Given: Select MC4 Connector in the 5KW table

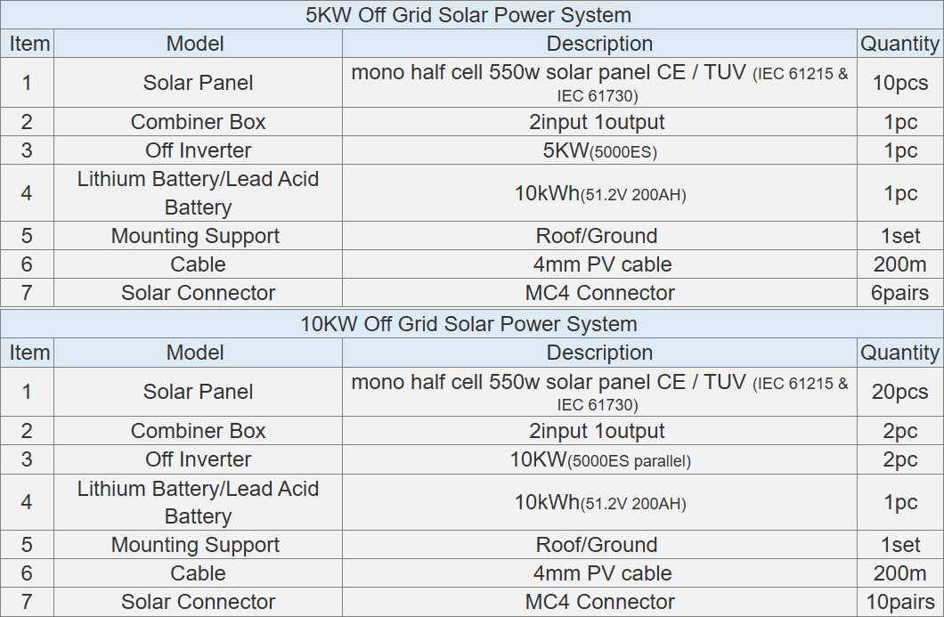Looking at the screenshot, I should tap(599, 293).
